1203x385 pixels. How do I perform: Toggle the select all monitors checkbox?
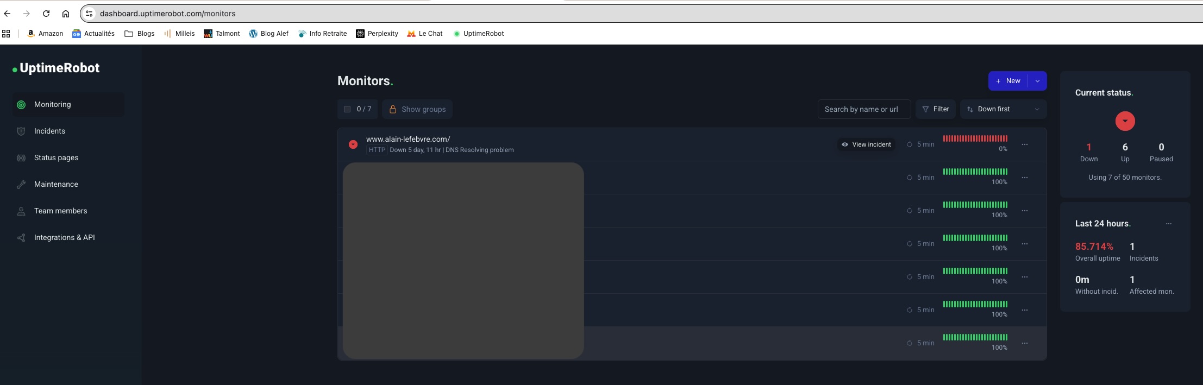point(347,109)
